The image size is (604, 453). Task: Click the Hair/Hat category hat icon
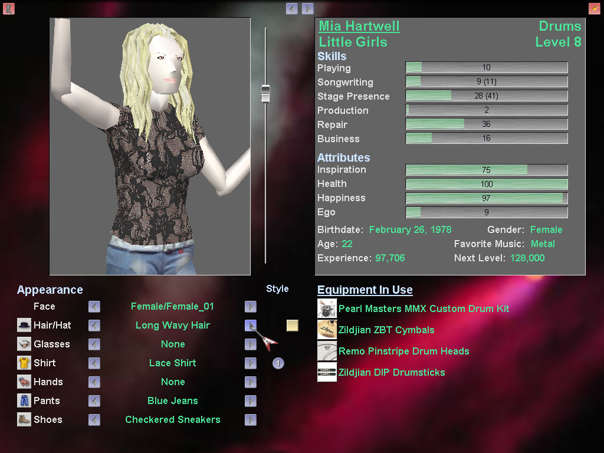24,325
